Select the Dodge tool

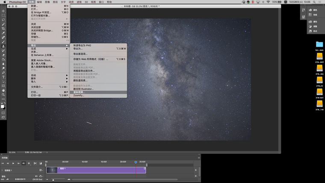3,68
